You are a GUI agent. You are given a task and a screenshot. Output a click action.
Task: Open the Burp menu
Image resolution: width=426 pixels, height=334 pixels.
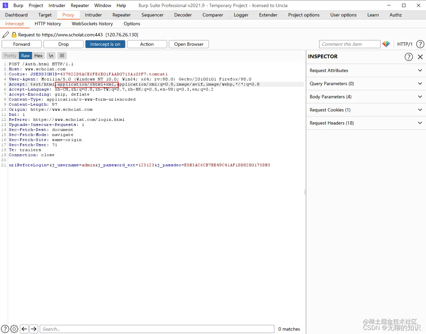point(18,5)
